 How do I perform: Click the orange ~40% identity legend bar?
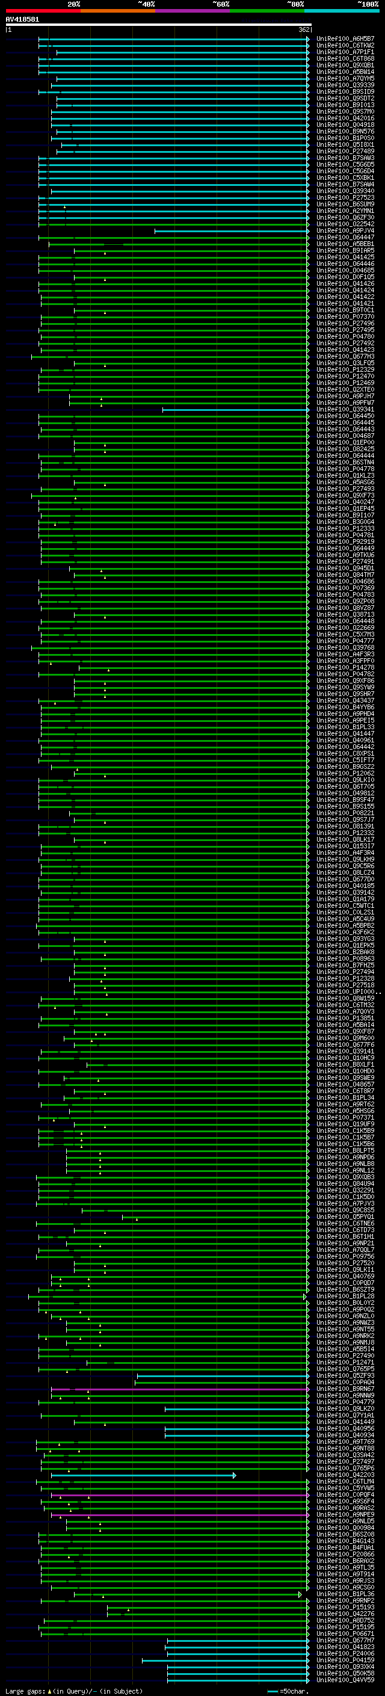pos(118,11)
